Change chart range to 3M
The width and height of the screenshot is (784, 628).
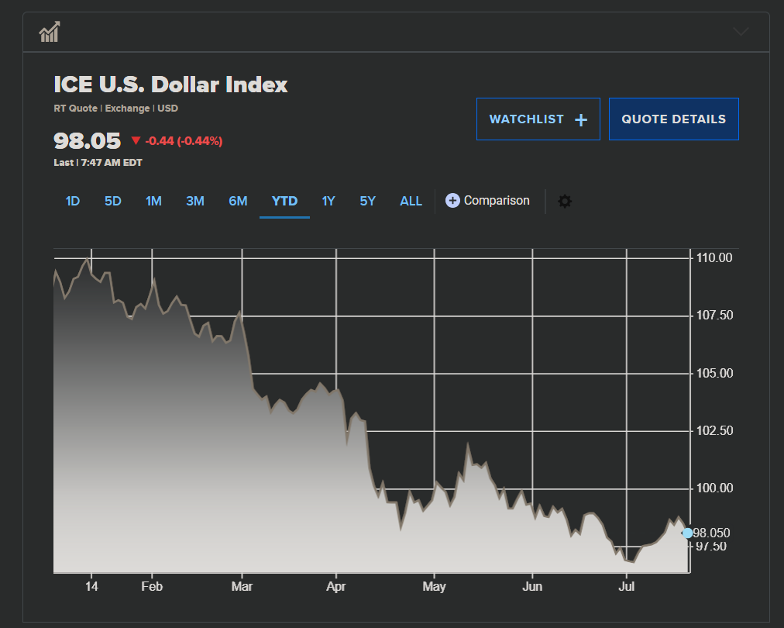(195, 202)
